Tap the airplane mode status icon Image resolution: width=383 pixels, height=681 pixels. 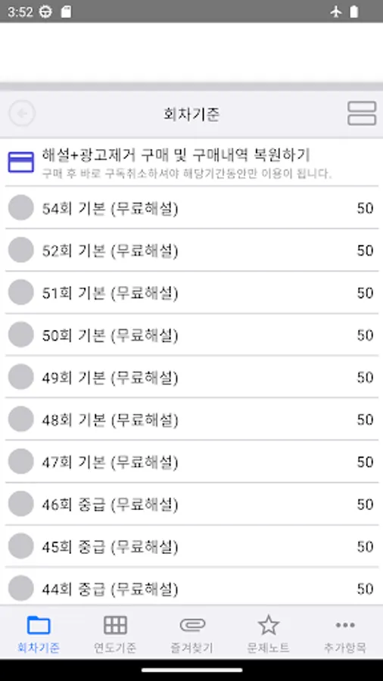tap(335, 11)
